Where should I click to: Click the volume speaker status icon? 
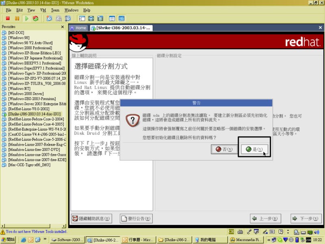coord(316,232)
